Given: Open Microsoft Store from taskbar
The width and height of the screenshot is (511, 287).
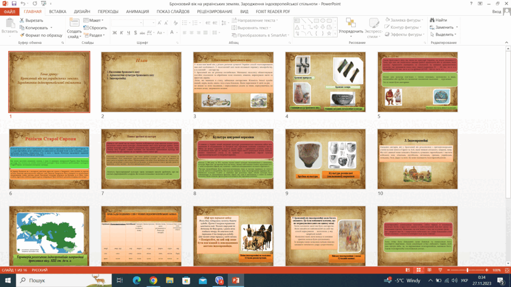Looking at the screenshot, I should click(x=186, y=280).
